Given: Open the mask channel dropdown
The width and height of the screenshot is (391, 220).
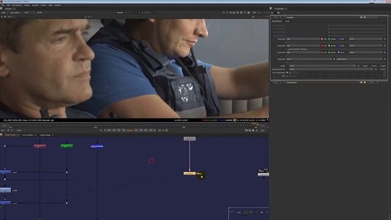Looking at the screenshot, I should click(x=322, y=66).
